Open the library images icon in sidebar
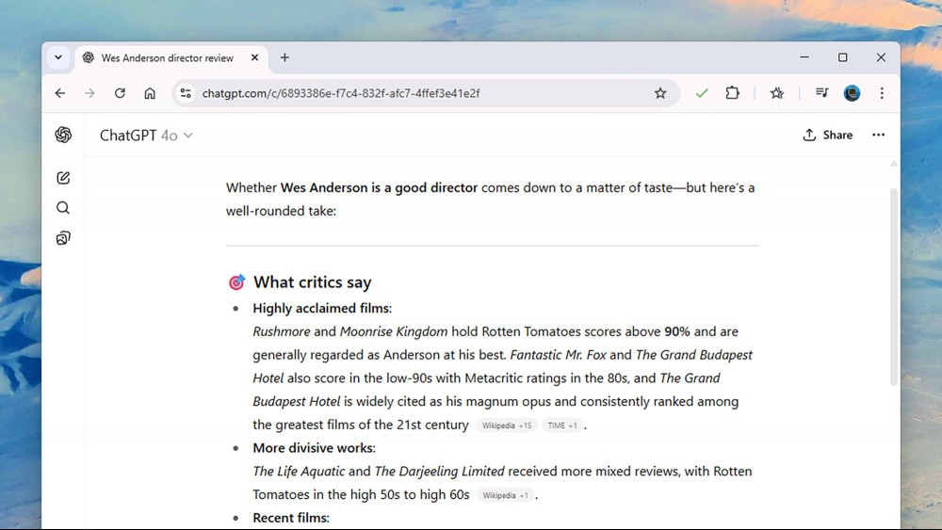 (x=63, y=238)
